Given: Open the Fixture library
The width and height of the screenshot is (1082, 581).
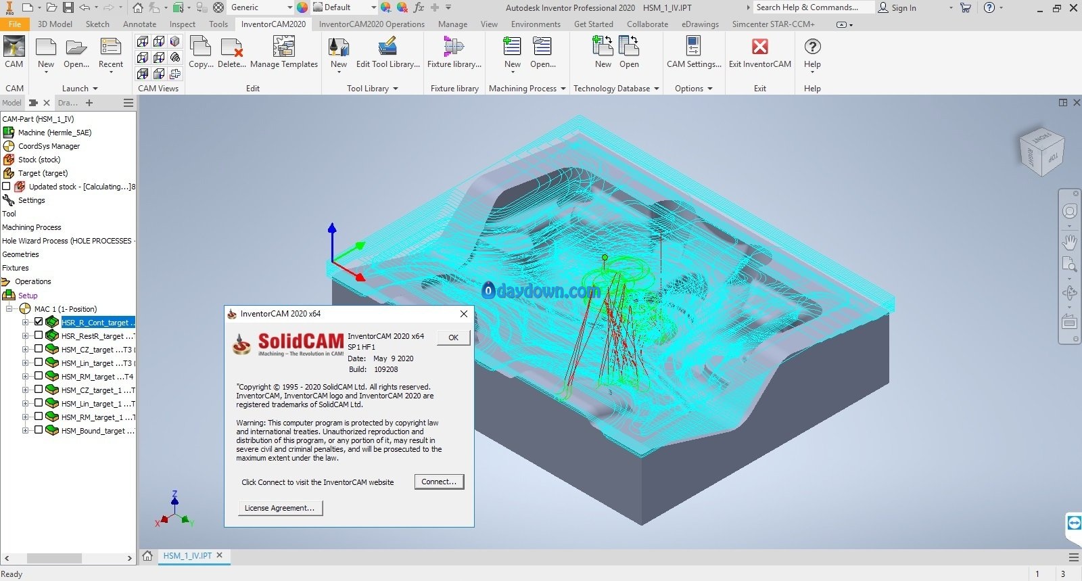Looking at the screenshot, I should click(454, 53).
